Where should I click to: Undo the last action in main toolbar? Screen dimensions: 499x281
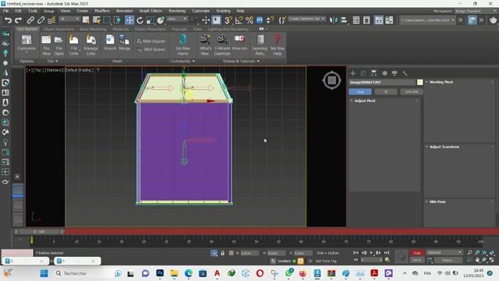[x=8, y=20]
